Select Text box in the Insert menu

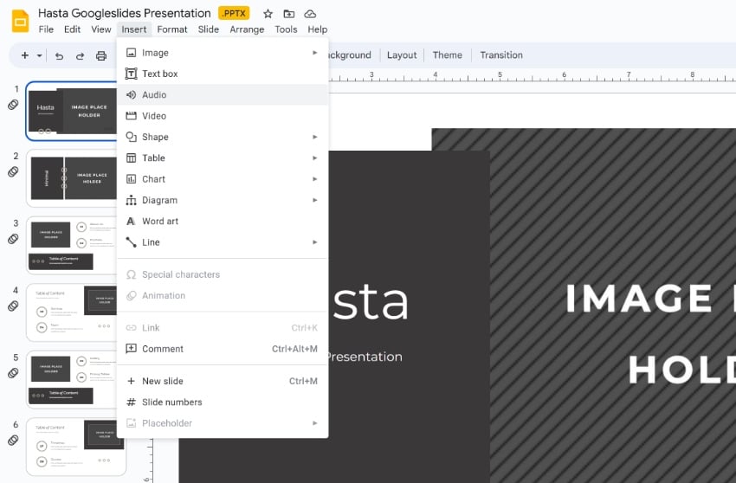coord(159,74)
